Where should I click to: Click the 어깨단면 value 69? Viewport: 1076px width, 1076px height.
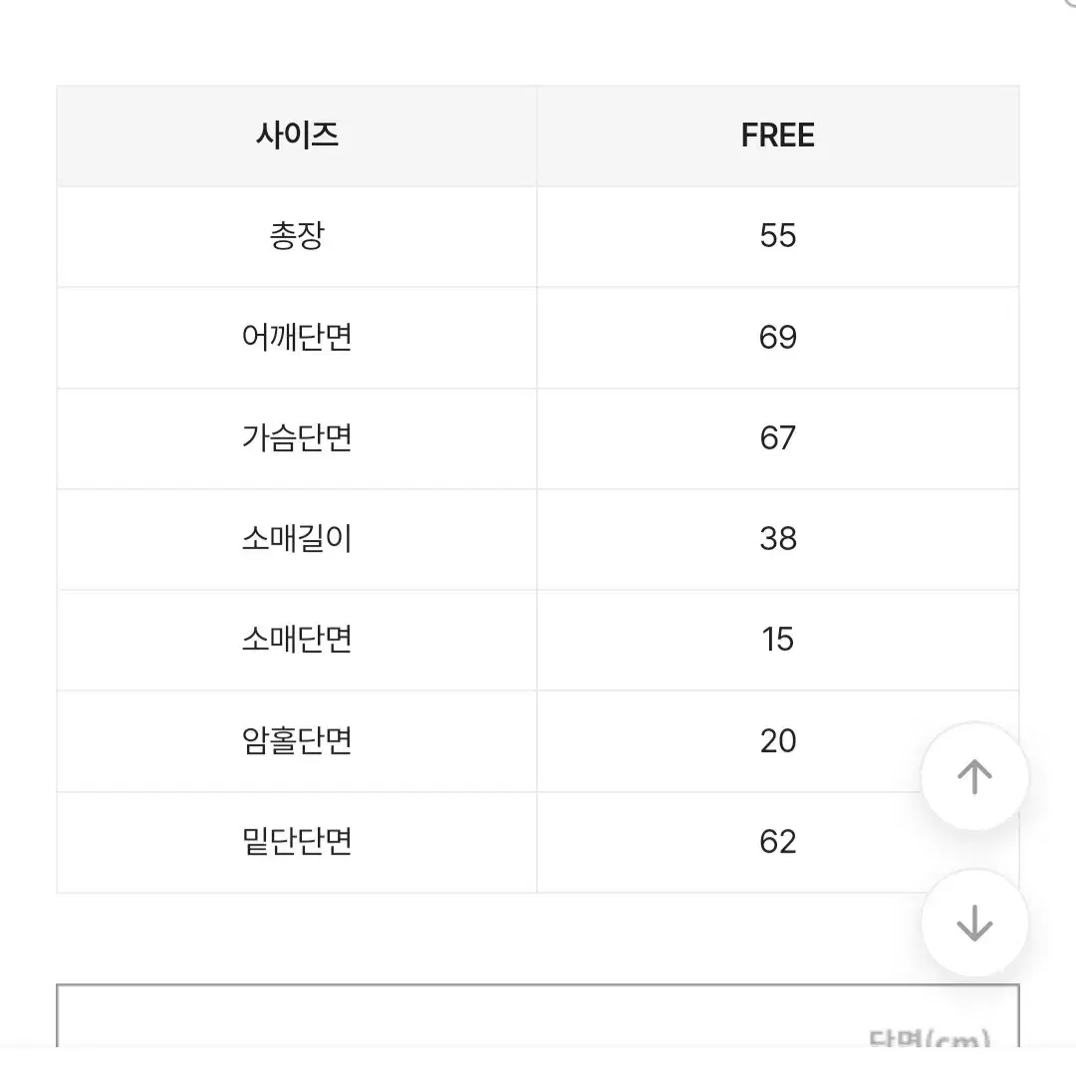(777, 337)
